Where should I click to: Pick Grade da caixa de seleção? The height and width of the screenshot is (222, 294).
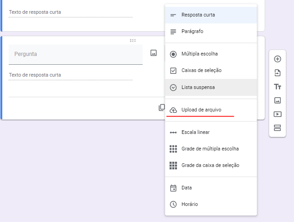click(x=210, y=166)
